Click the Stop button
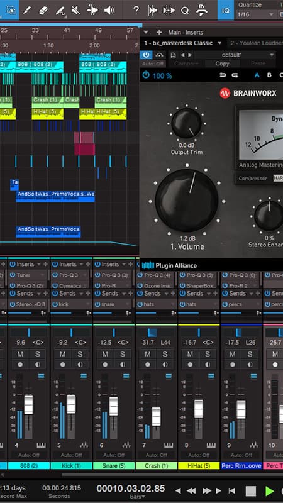 coord(250,491)
